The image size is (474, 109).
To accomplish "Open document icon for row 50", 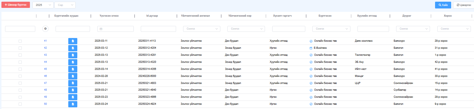I will 73,104.
